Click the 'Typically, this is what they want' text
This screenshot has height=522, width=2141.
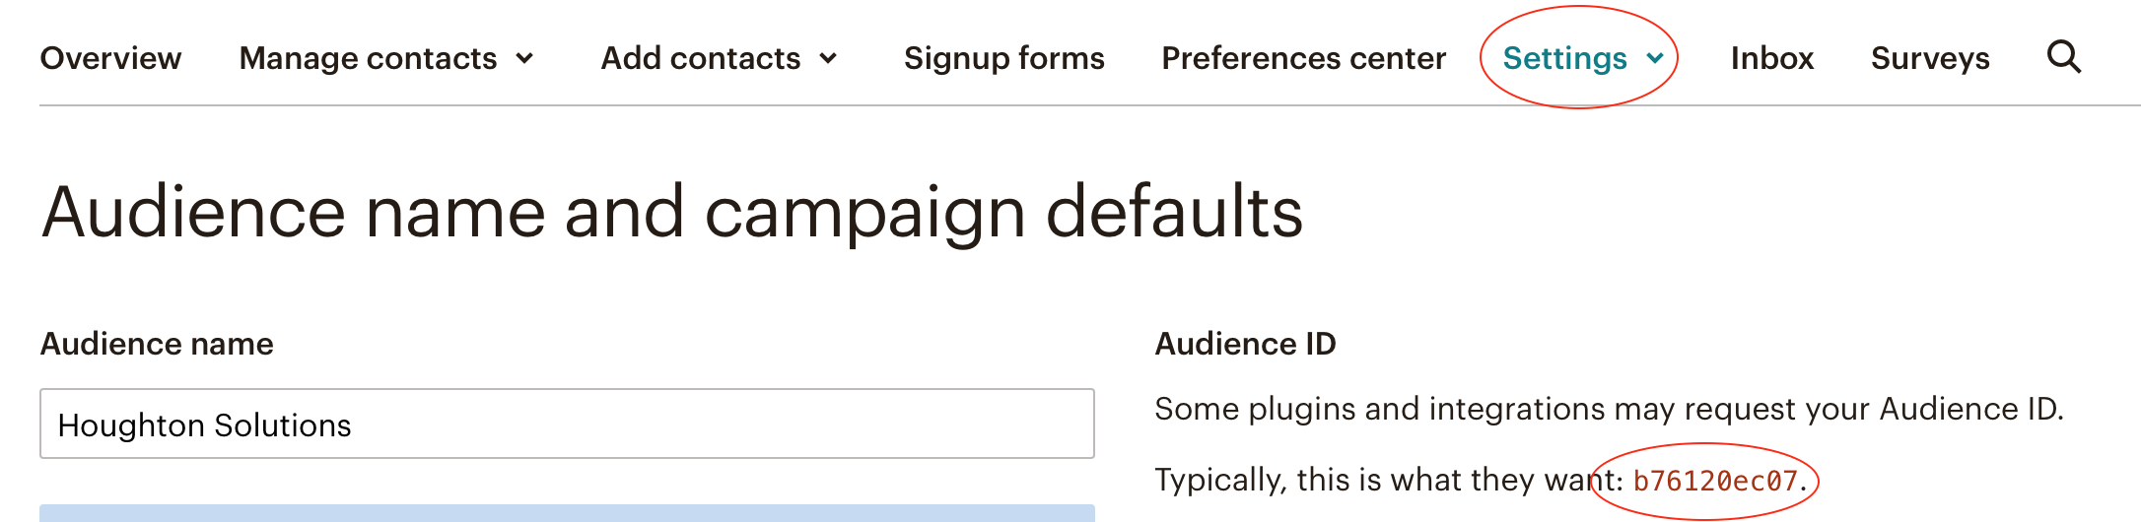pyautogui.click(x=1380, y=480)
